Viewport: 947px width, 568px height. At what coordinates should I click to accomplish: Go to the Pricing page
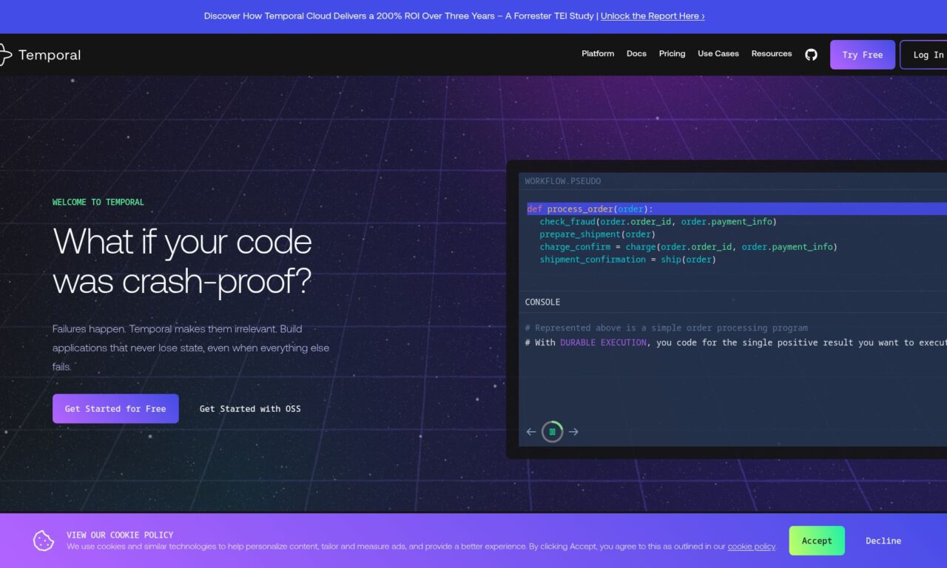coord(672,54)
